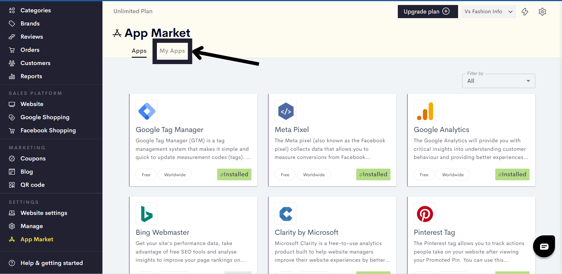Viewport: 562px width, 274px height.
Task: Click Installed on Google Analytics card
Action: point(512,174)
